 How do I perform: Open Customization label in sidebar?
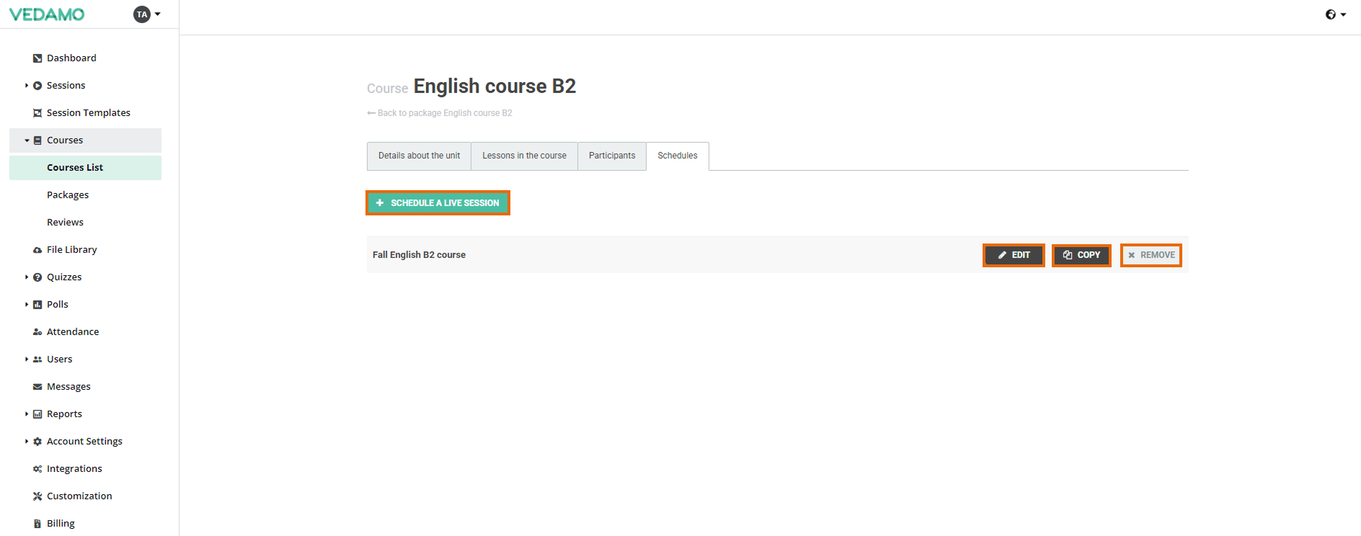[x=79, y=496]
